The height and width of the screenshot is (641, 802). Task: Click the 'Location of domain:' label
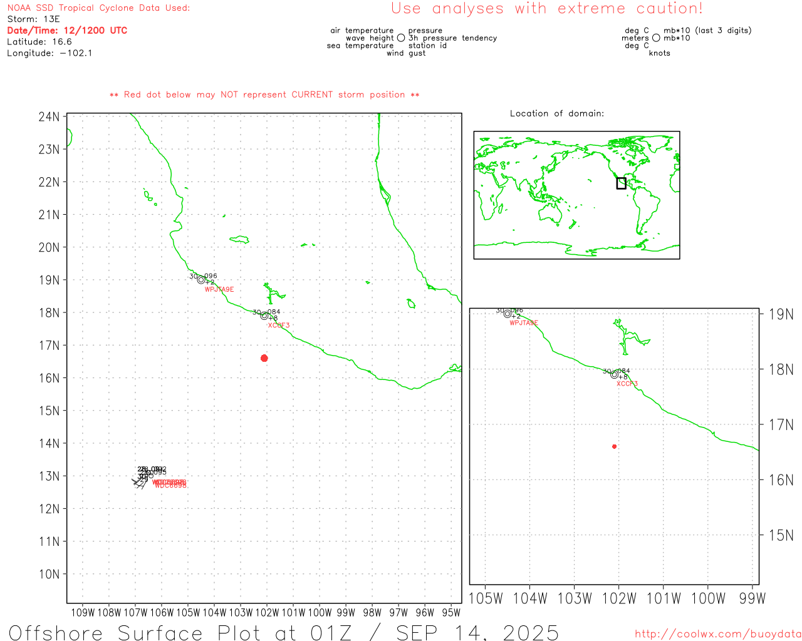557,113
